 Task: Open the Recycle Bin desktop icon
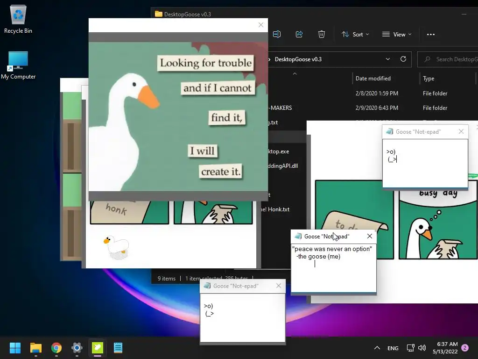click(18, 19)
